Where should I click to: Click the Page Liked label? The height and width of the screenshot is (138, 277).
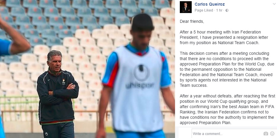pos(204,10)
